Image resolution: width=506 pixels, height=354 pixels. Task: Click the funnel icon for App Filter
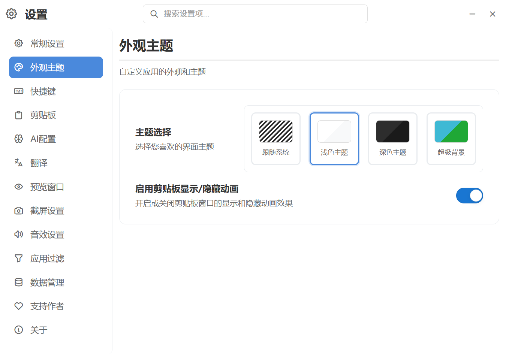tap(18, 258)
